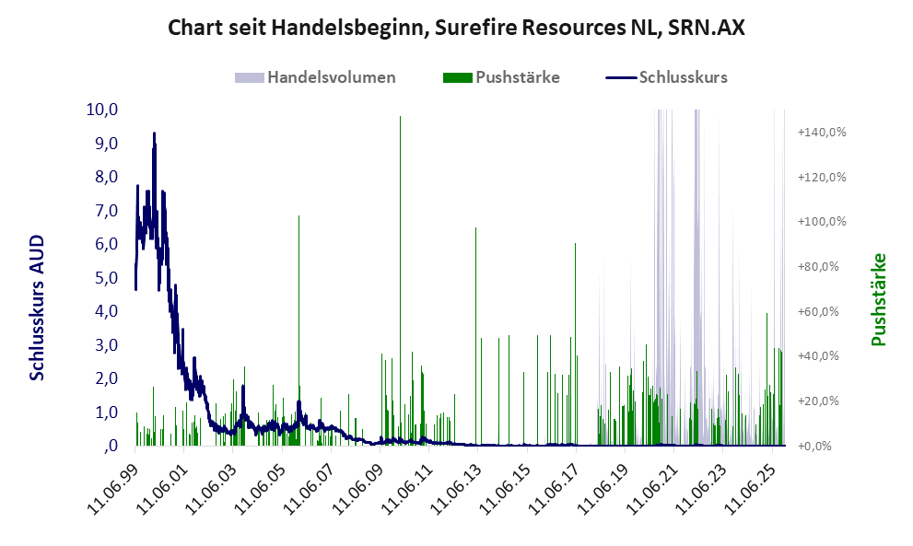Click the green Pushstärke legend swatch
Viewport: 913px width, 546px height.
(458, 77)
